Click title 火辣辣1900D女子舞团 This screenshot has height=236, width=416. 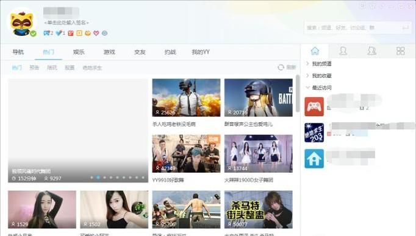click(x=249, y=180)
